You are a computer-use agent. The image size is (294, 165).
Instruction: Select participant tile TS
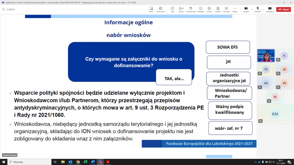(266, 69)
